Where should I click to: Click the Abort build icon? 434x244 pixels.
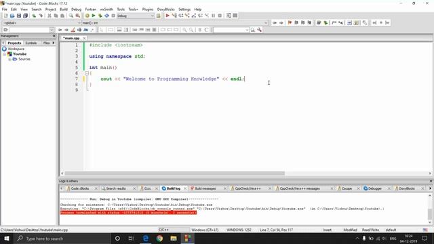(x=113, y=16)
